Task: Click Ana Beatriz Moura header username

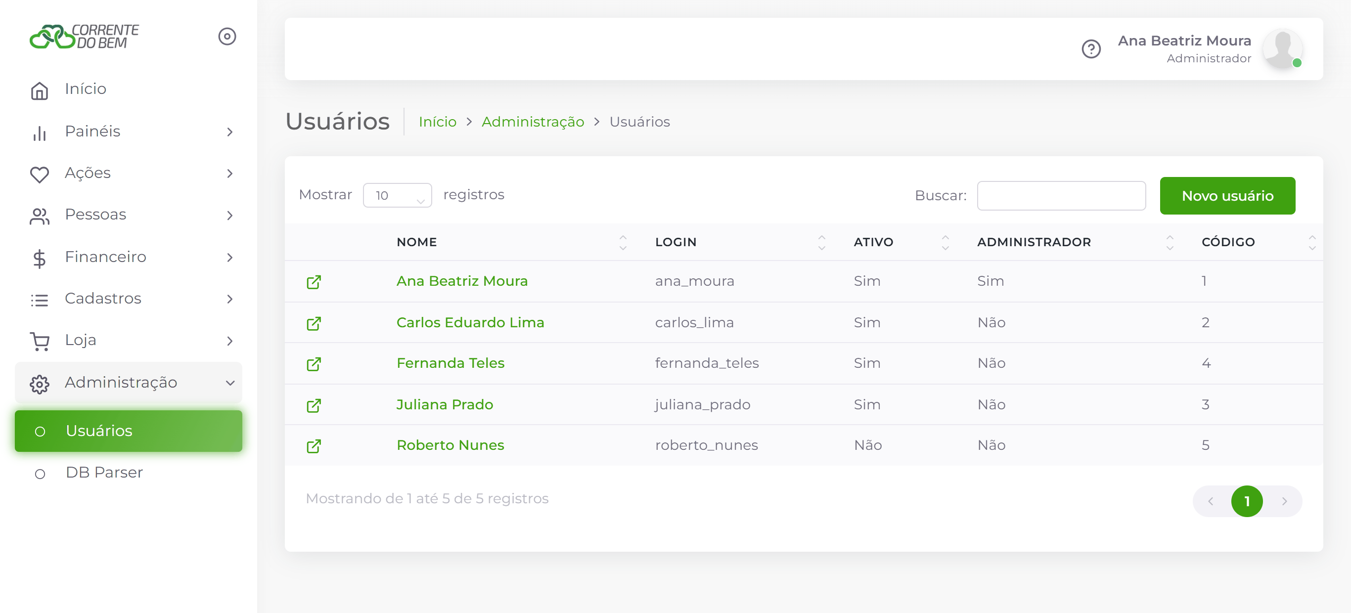Action: (1184, 41)
